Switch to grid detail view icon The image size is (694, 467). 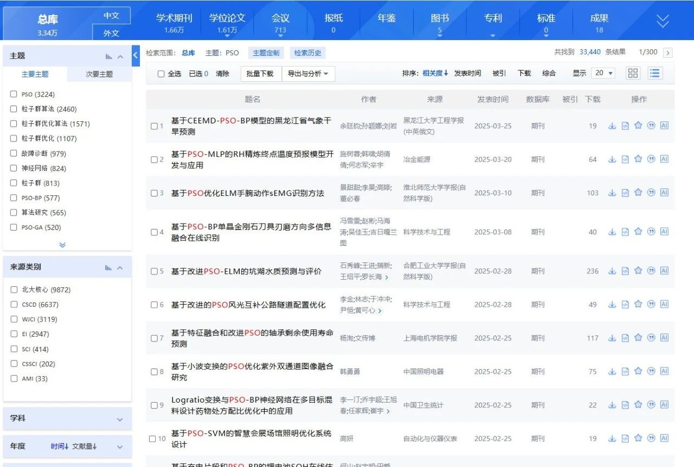[633, 73]
